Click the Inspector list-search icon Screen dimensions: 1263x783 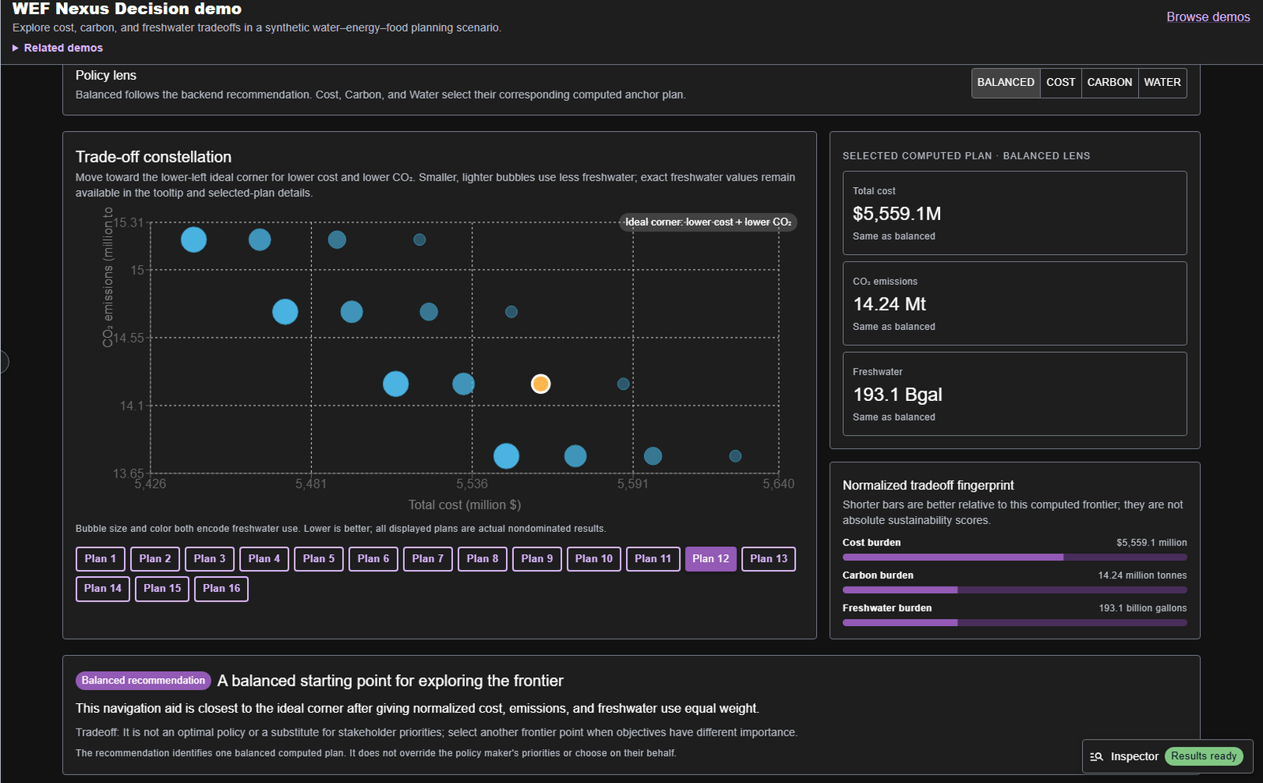click(x=1096, y=756)
